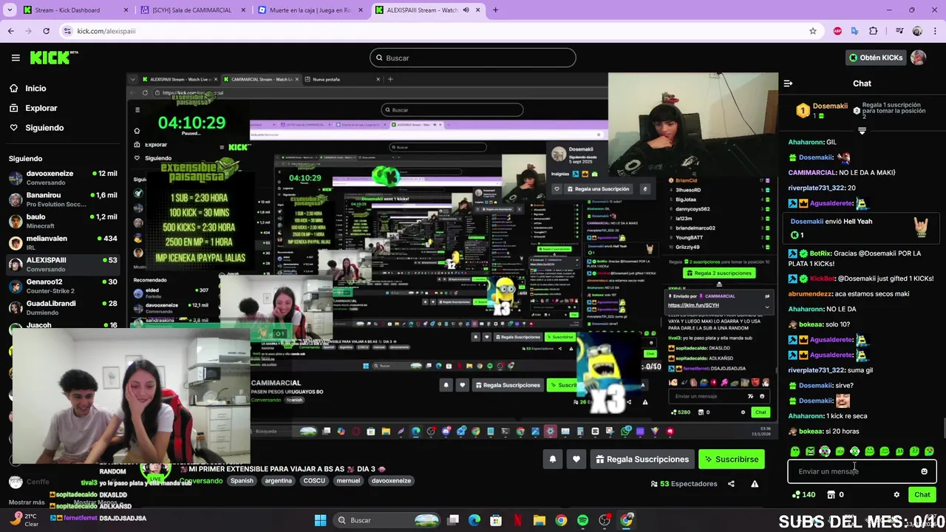This screenshot has height=532, width=946.
Task: Open a new Chrome tab
Action: [495, 10]
